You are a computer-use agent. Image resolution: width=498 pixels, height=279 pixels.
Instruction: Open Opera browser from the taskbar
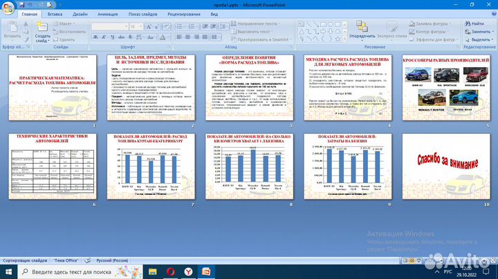pyautogui.click(x=171, y=271)
